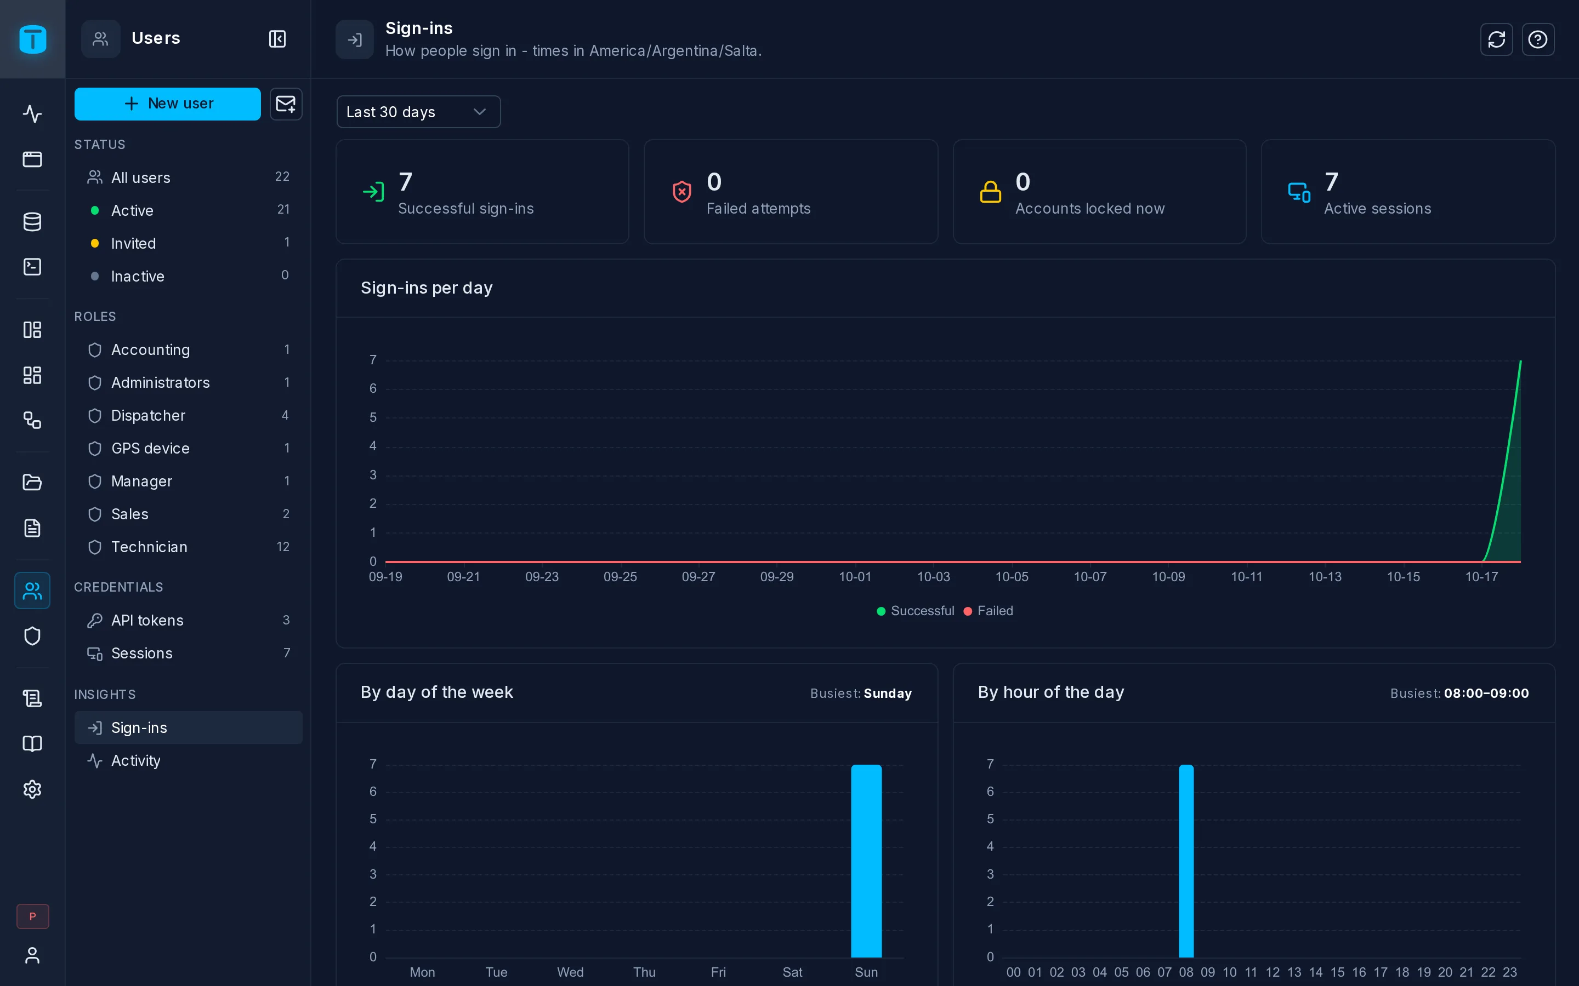Open the Last 30 days range dropdown

pos(418,112)
